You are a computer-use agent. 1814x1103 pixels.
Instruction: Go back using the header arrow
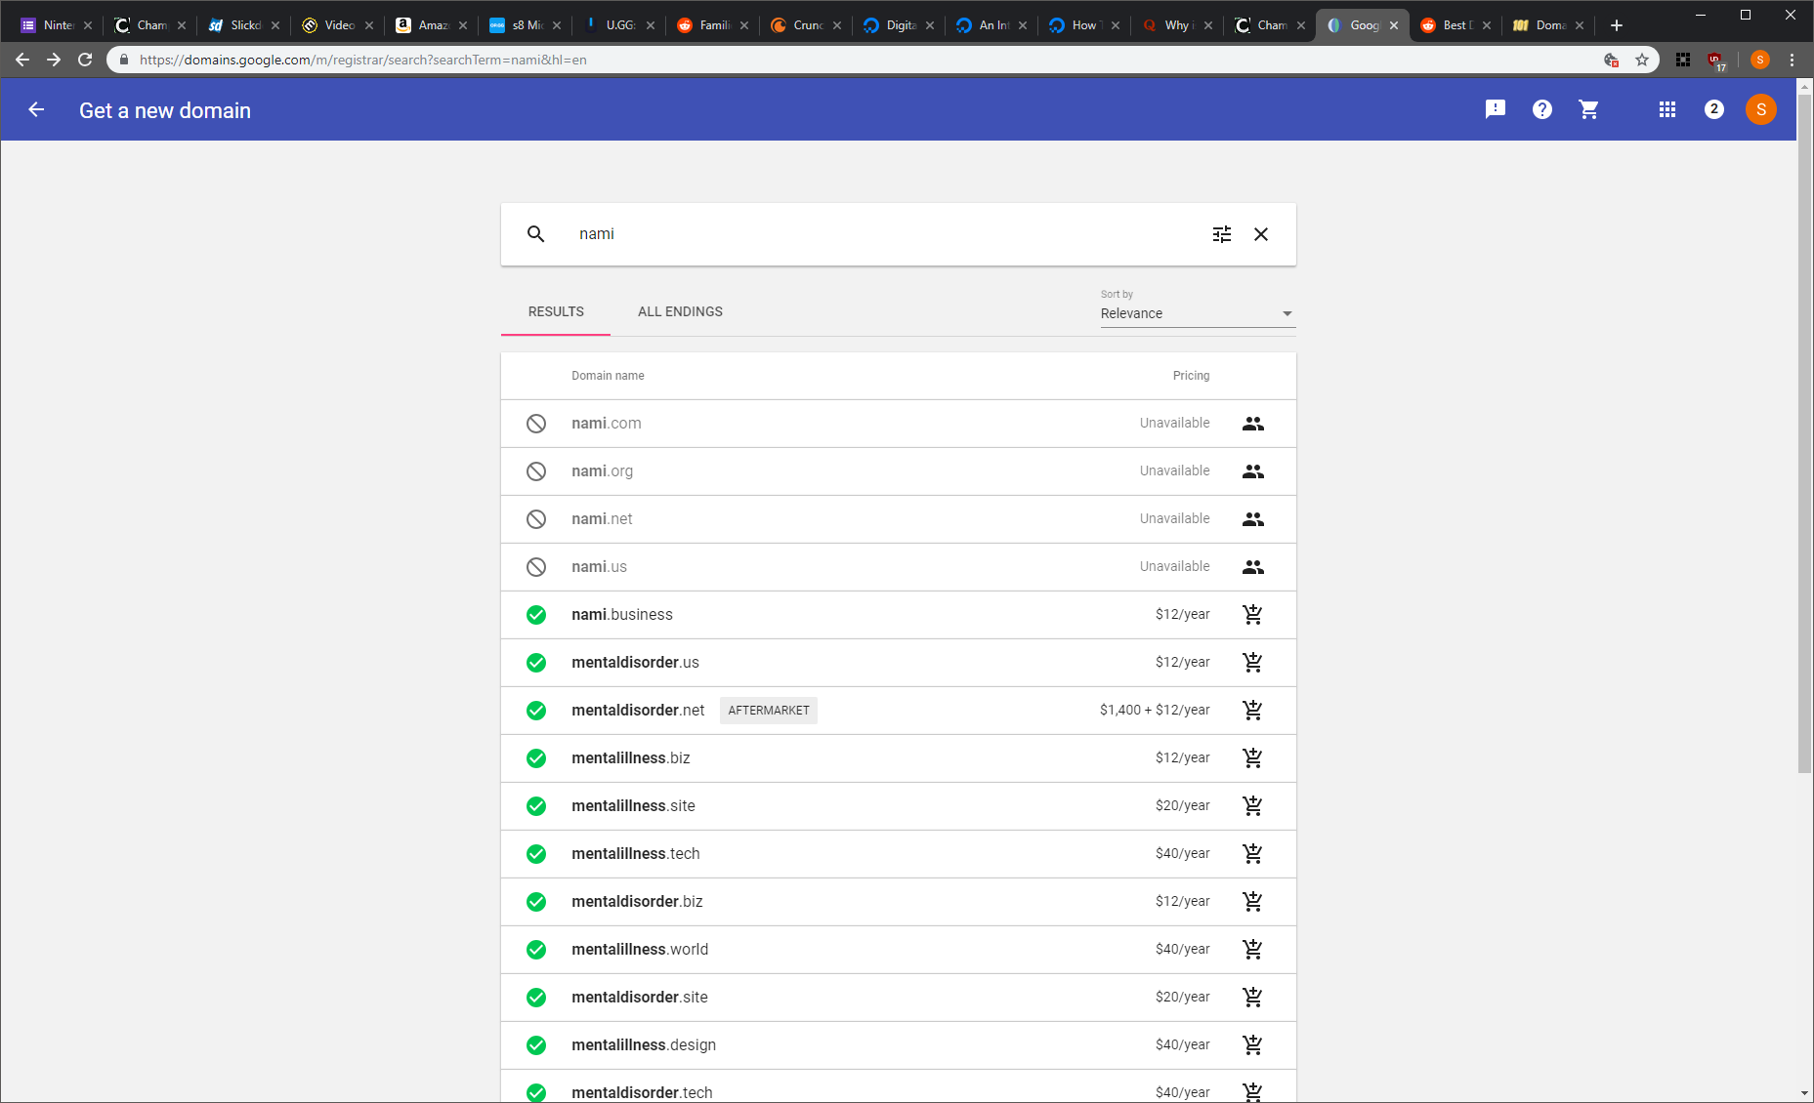tap(36, 109)
